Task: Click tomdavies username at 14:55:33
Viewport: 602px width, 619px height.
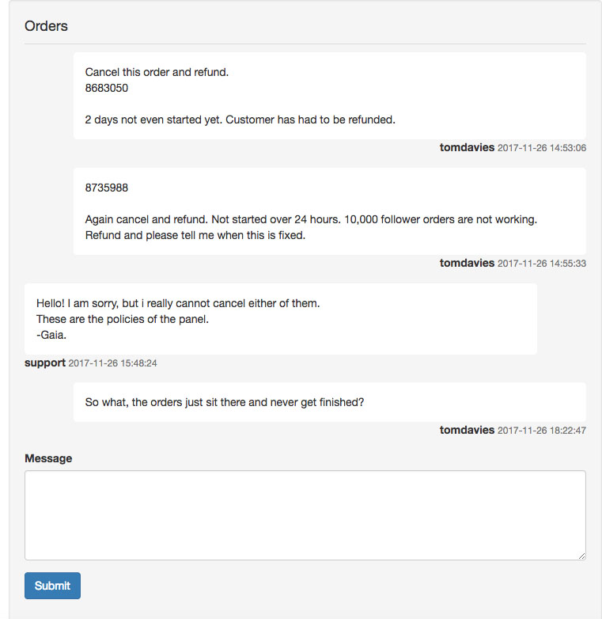Action: point(467,264)
